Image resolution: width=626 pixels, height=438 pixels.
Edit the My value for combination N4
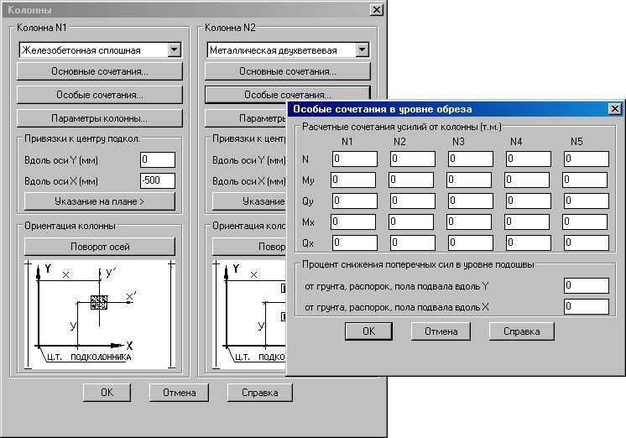[527, 180]
